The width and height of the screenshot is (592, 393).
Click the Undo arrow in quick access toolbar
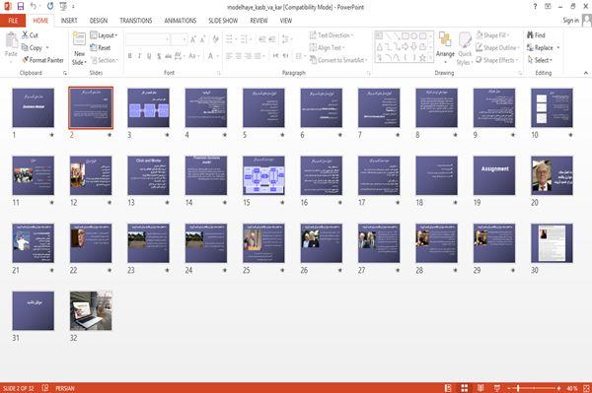click(34, 7)
